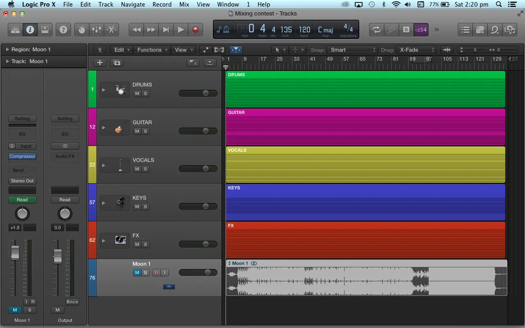Open the Mixer faders icon
Viewport: 525px width, 328px height.
[x=96, y=30]
